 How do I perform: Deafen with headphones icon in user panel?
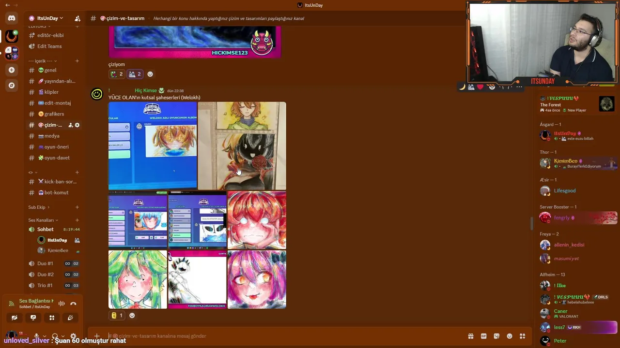click(x=55, y=336)
